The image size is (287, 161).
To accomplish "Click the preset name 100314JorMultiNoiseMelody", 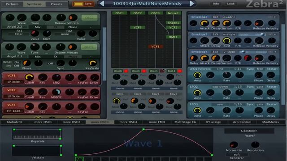I will click(x=147, y=4).
